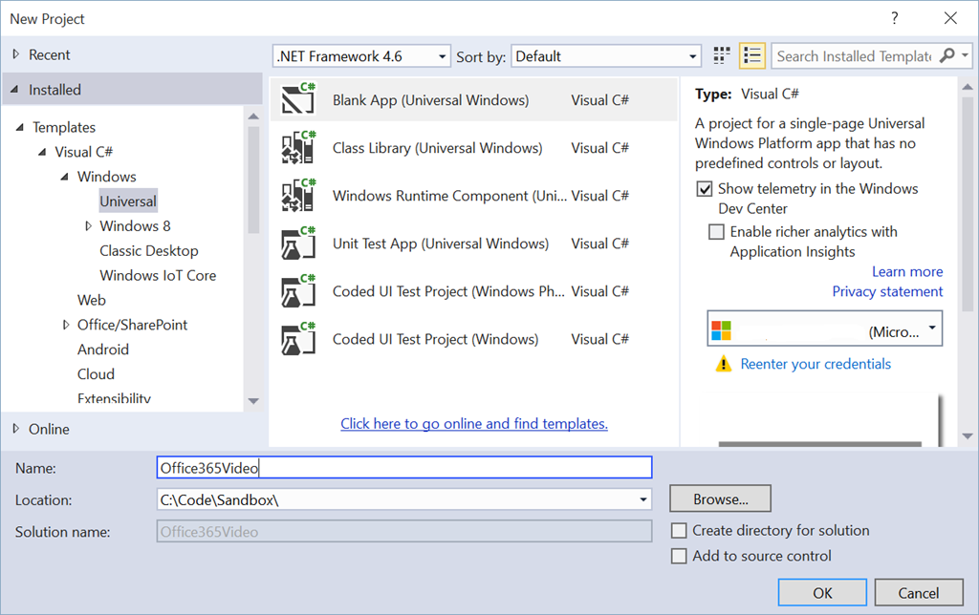Expand the Recent section
979x615 pixels.
[x=16, y=54]
